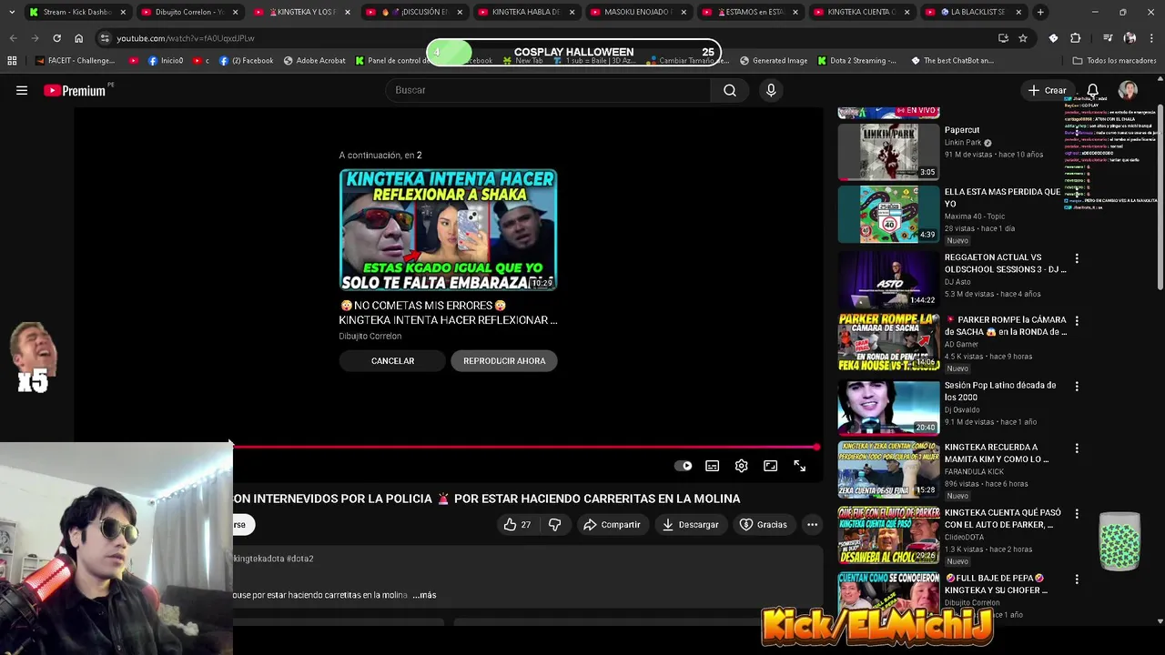Start voice search with the microphone
The height and width of the screenshot is (655, 1165).
click(771, 90)
